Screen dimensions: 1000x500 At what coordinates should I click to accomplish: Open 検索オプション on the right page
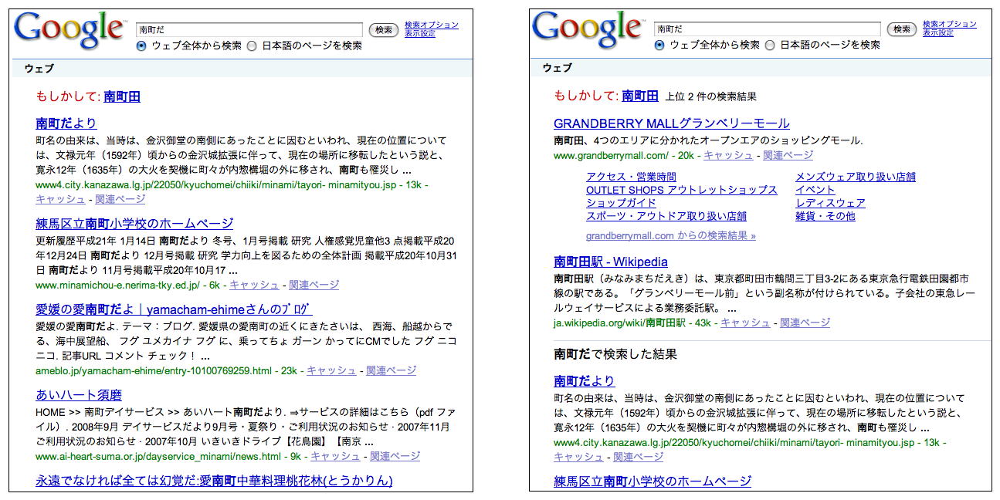click(x=950, y=25)
